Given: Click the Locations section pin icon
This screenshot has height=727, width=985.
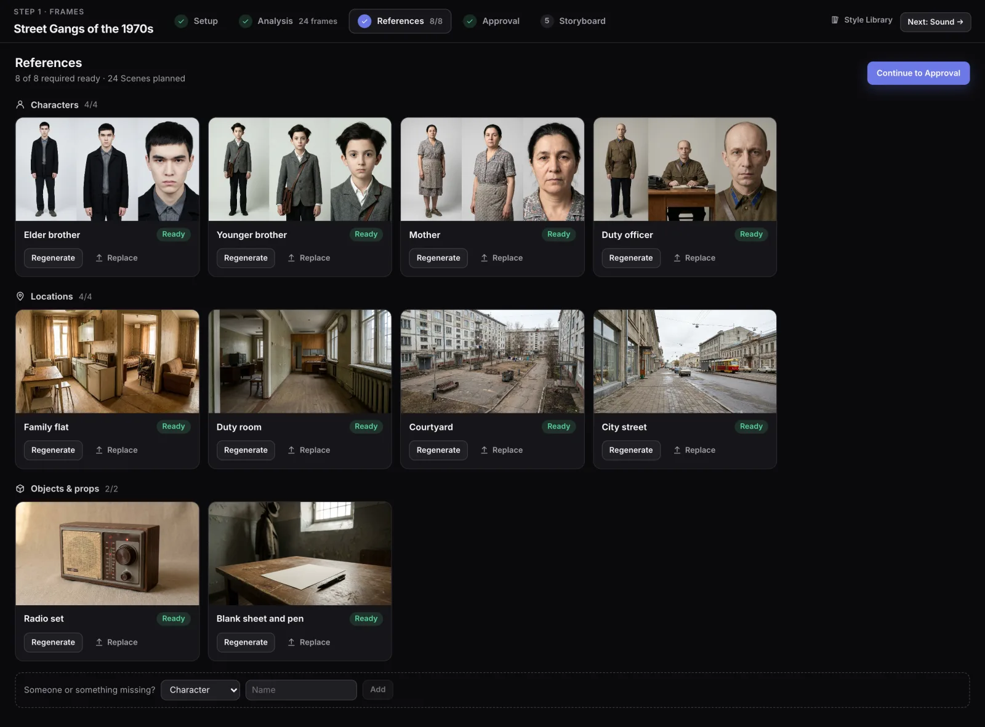Looking at the screenshot, I should 20,296.
